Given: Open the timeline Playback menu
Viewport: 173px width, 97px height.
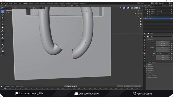Looking at the screenshot, I should point(7,86).
